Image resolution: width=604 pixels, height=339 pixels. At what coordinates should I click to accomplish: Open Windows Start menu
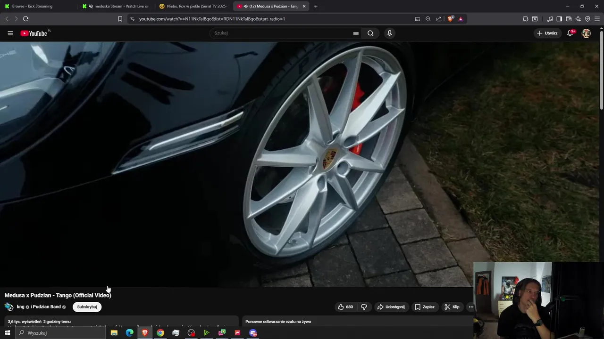[7, 333]
